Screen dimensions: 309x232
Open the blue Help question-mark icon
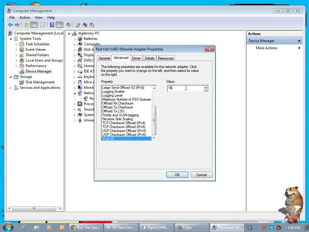pos(52,25)
